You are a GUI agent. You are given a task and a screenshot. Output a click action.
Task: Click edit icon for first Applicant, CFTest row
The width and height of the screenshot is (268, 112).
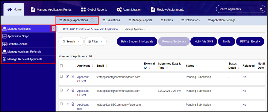(x=67, y=76)
